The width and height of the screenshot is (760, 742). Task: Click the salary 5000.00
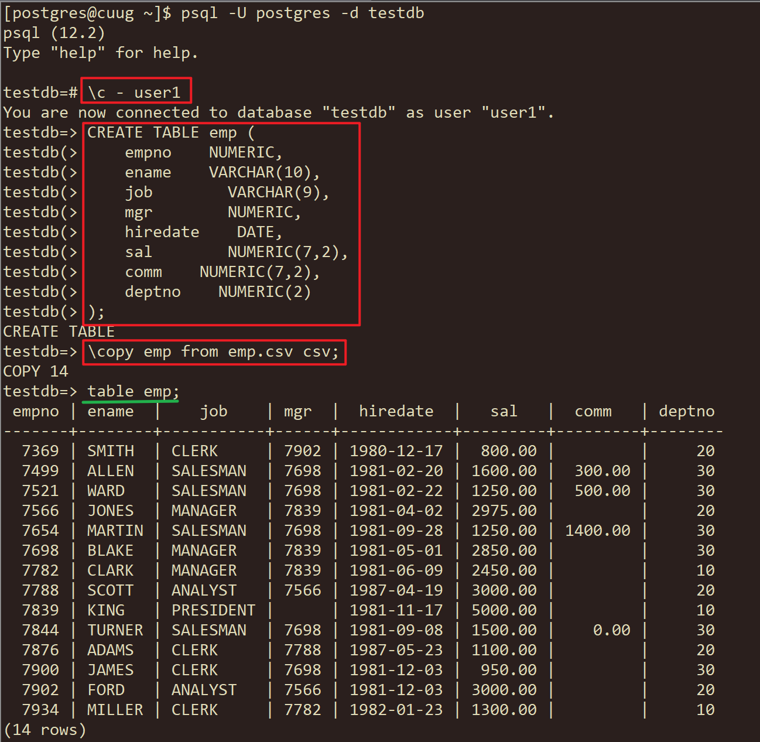pyautogui.click(x=504, y=610)
